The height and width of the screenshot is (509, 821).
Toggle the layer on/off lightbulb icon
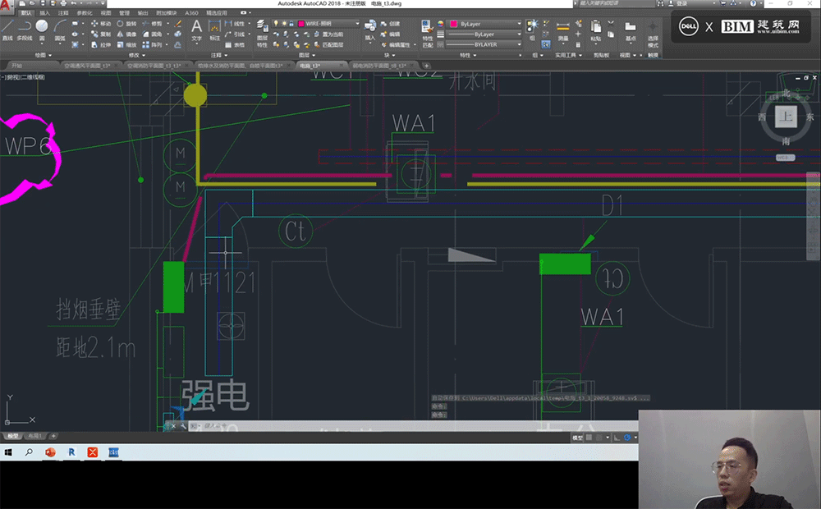277,24
